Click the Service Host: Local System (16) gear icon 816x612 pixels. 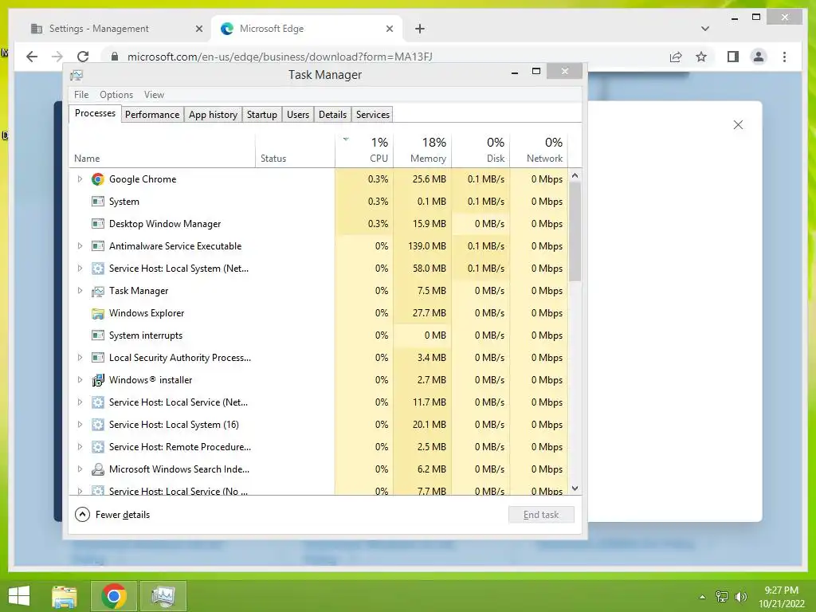97,425
